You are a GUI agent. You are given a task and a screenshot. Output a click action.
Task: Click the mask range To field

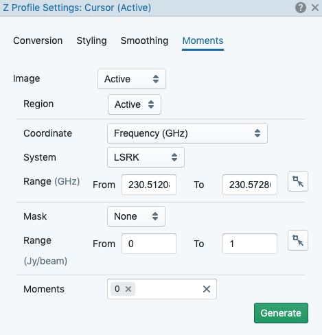(250, 244)
